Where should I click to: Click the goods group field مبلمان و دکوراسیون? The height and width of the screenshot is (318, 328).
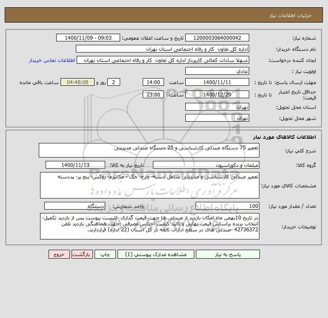click(x=206, y=165)
